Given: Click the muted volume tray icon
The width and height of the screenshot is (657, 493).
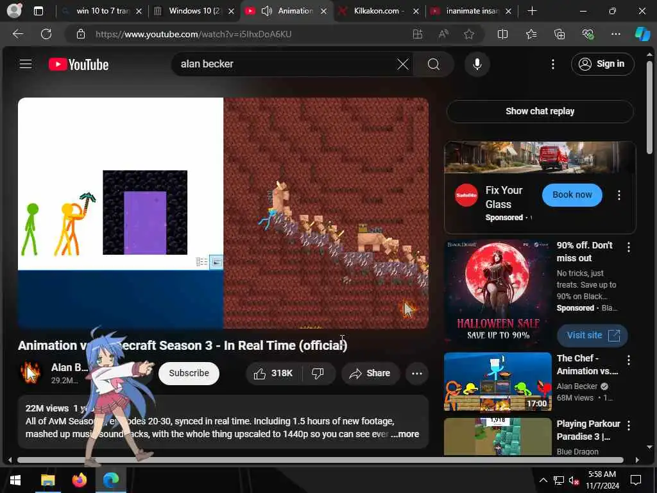Looking at the screenshot, I should coord(574,480).
